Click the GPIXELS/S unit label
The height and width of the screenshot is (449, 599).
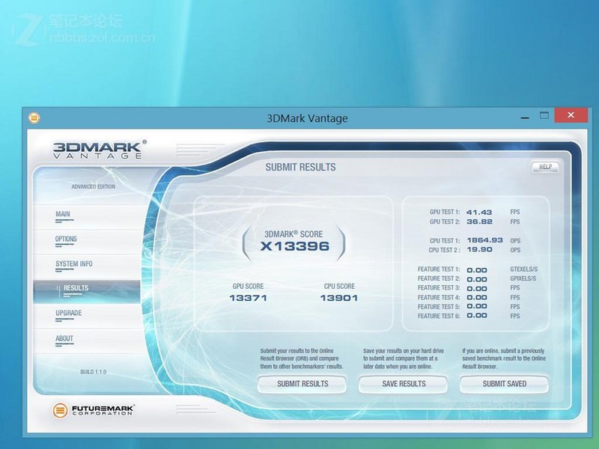tap(523, 278)
